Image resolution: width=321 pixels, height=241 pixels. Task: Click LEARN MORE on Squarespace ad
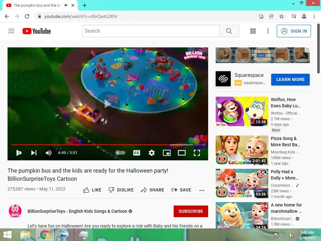click(290, 79)
